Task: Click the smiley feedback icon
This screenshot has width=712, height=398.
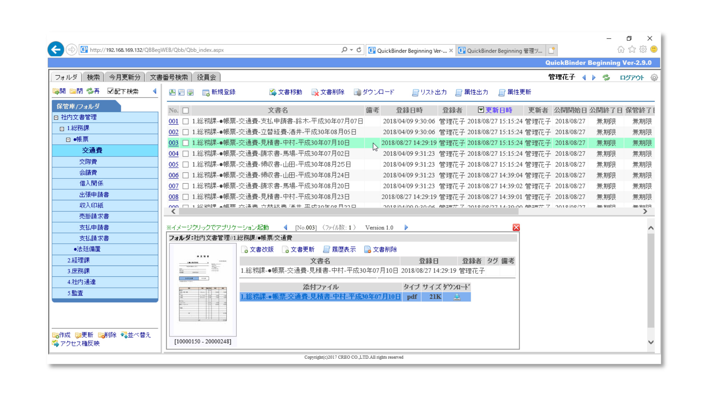Action: click(654, 49)
